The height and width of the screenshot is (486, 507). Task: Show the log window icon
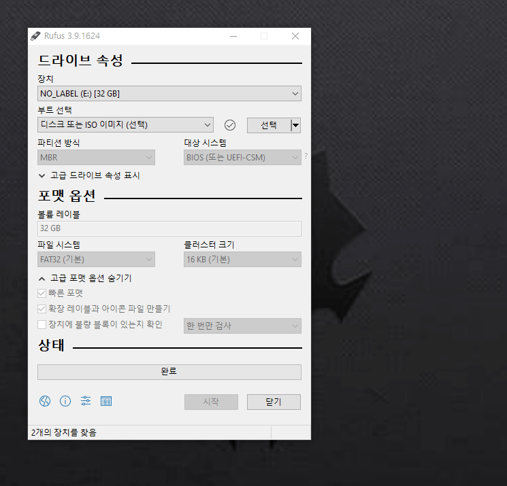point(106,401)
